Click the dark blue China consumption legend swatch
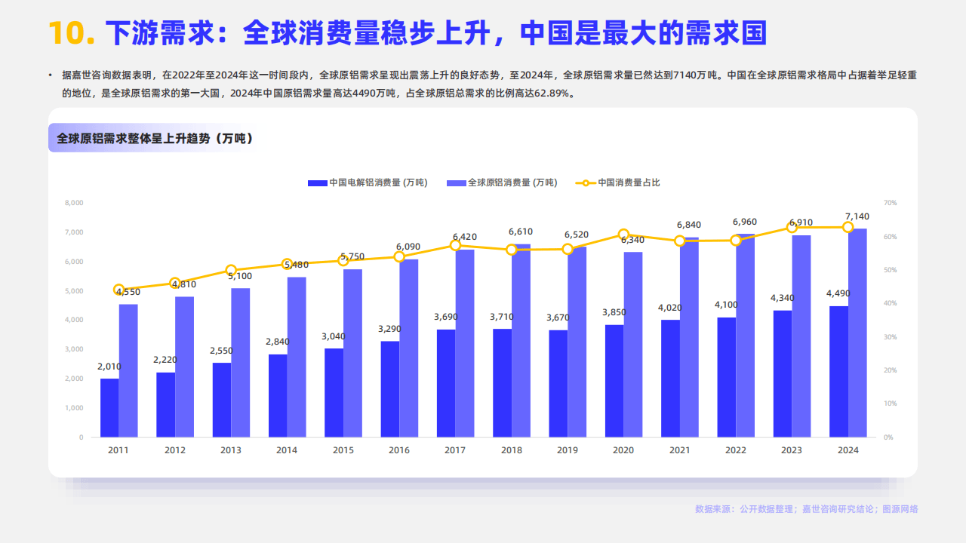The height and width of the screenshot is (543, 966). coord(318,183)
